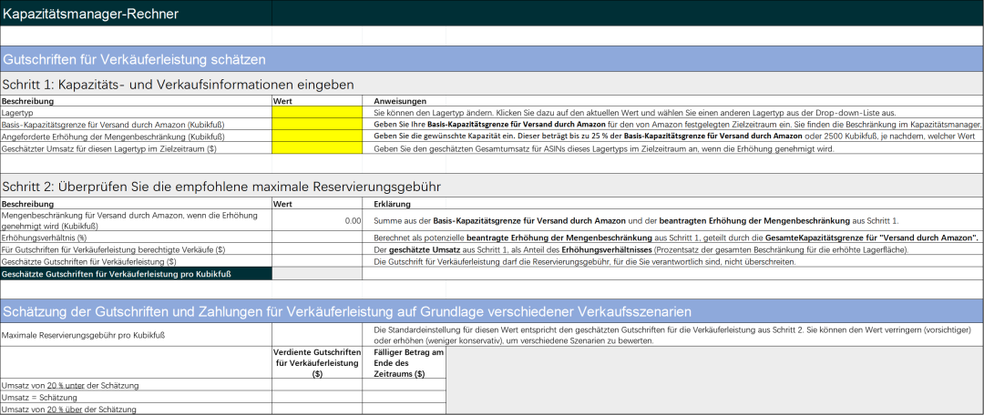This screenshot has height=415, width=984.
Task: Select the blue Gutschriften für Verkäuferleistung schätzen heading
Action: point(135,59)
